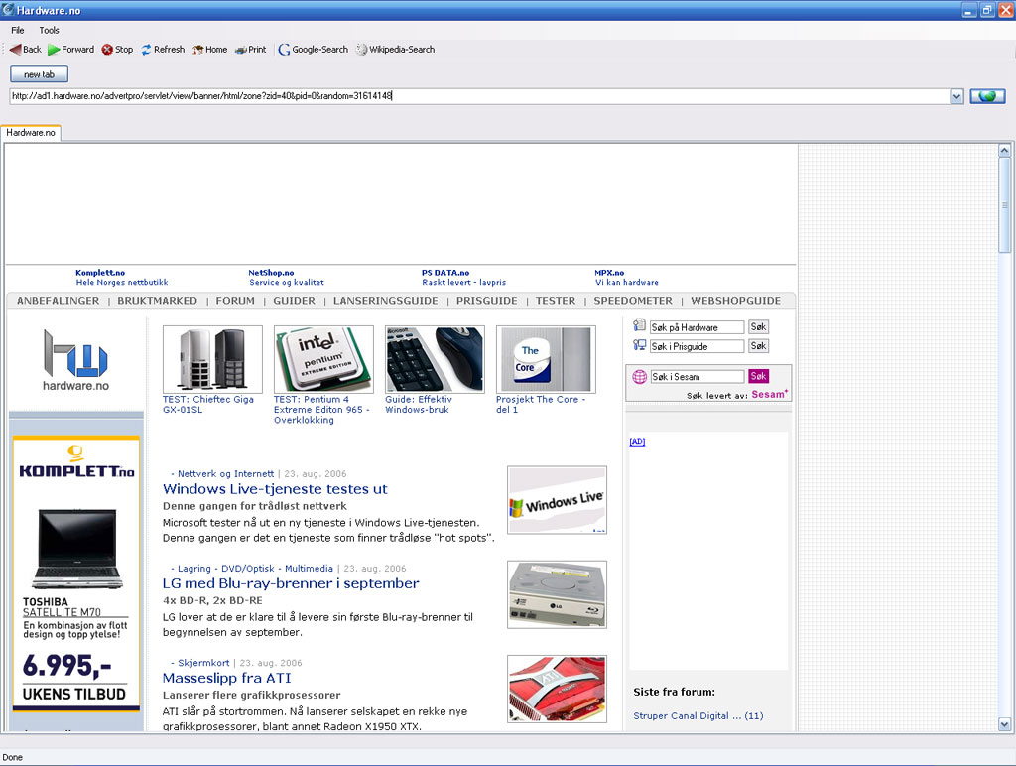Open the The Core project thumbnail
The height and width of the screenshot is (766, 1016).
coord(546,359)
